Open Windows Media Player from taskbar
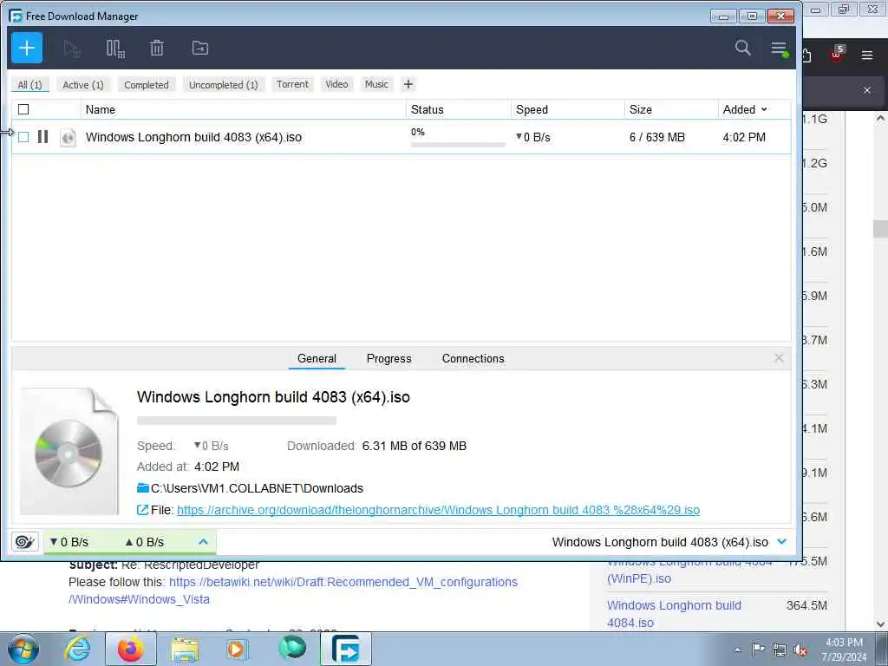 pos(237,649)
